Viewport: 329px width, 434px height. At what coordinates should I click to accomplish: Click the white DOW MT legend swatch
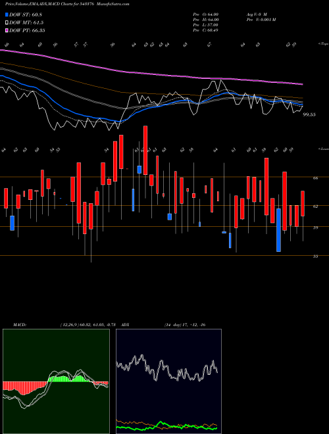7,23
